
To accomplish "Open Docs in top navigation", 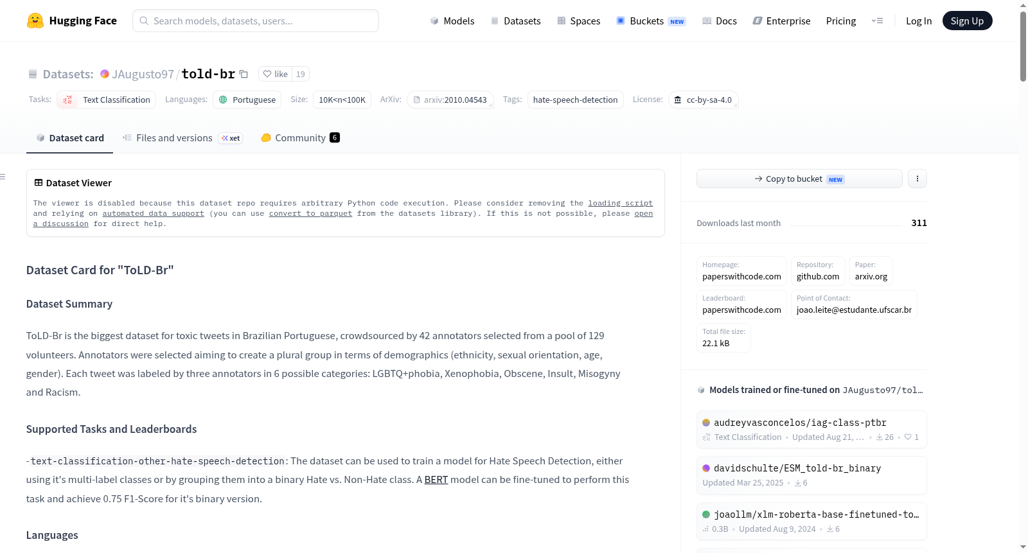I will click(719, 21).
